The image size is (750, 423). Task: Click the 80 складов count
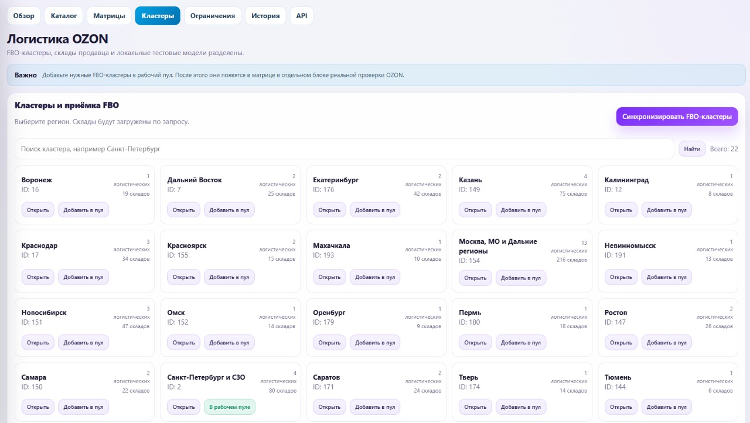[x=282, y=391]
